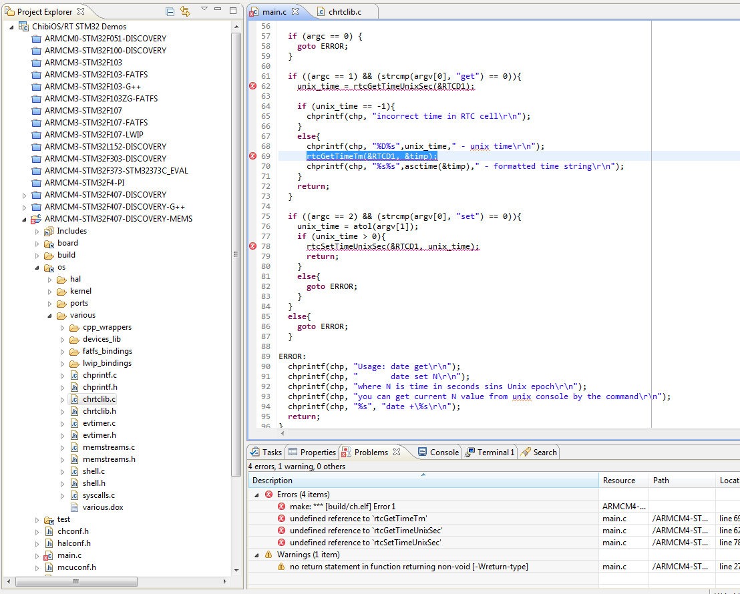Image resolution: width=740 pixels, height=594 pixels.
Task: Select the various.dox file
Action: tap(103, 507)
